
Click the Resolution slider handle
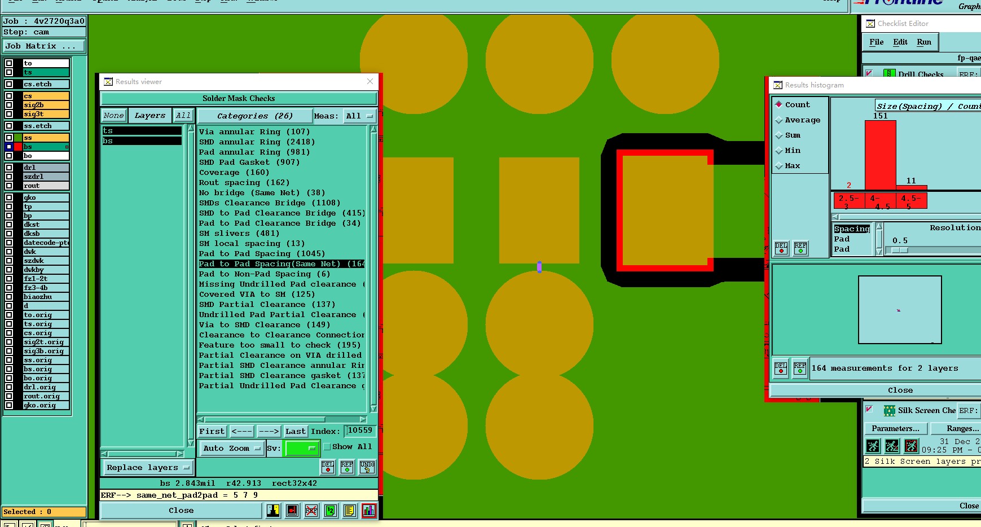pyautogui.click(x=899, y=250)
